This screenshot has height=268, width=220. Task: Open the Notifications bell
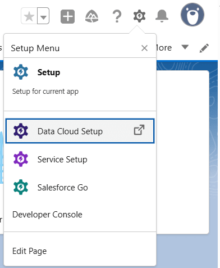click(162, 16)
